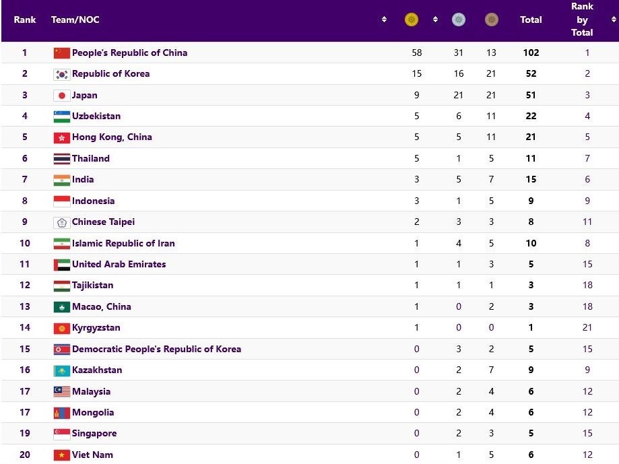Click the Malaysia flag icon

point(61,392)
